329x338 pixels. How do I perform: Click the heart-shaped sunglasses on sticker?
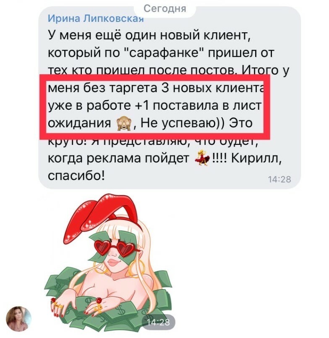[115, 248]
